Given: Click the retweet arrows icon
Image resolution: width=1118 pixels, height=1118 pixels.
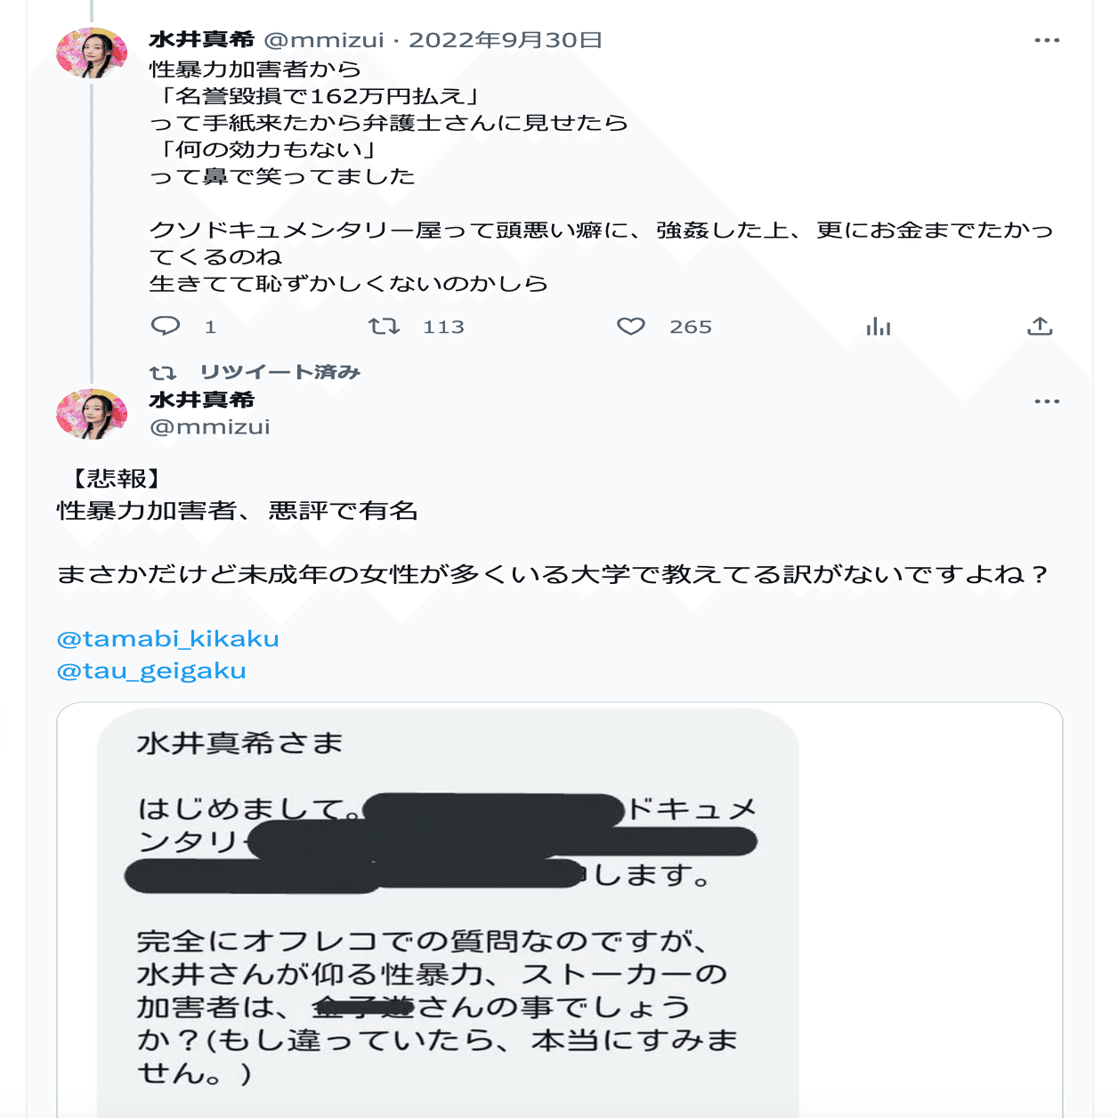Looking at the screenshot, I should tap(384, 326).
